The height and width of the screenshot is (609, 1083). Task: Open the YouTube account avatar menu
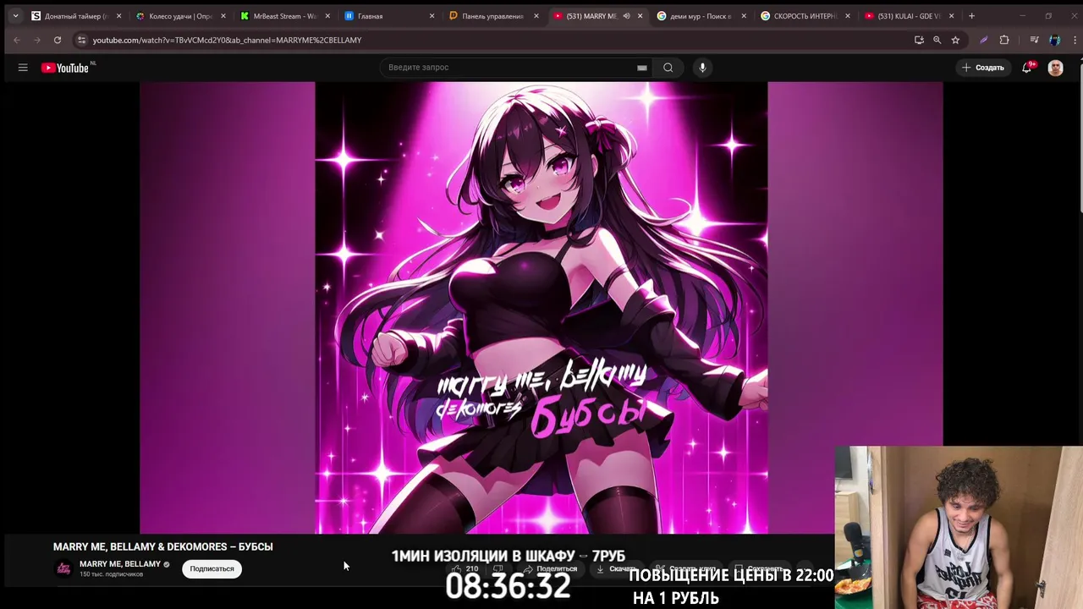click(x=1055, y=68)
